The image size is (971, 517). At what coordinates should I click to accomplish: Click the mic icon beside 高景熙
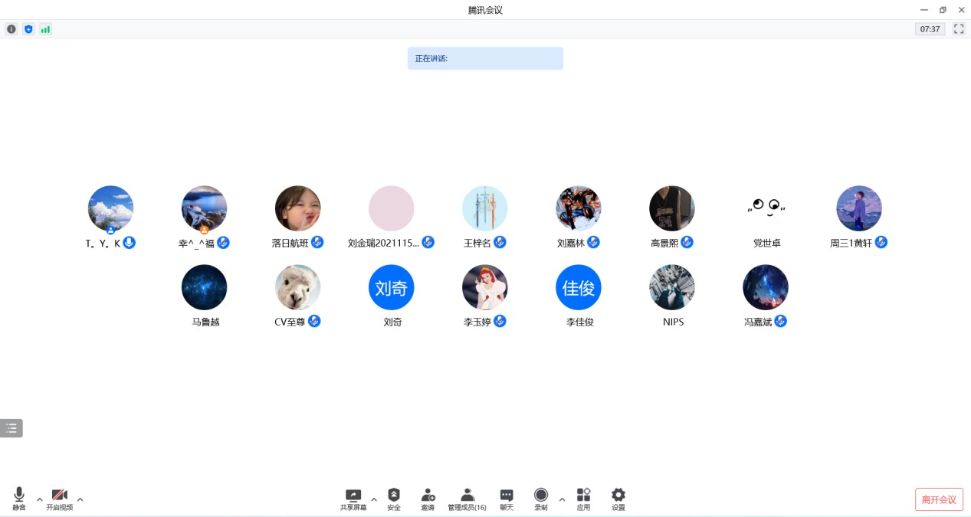coord(687,243)
